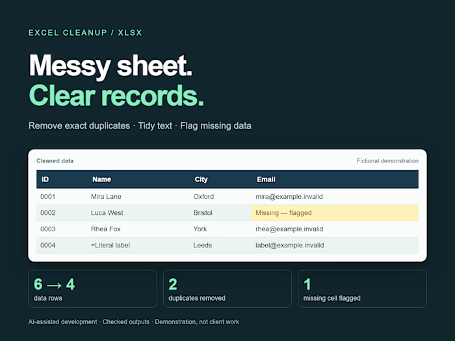Select the '=Literal label' cell

pos(110,246)
